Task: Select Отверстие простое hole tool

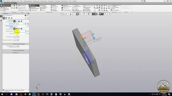Action: (44, 8)
